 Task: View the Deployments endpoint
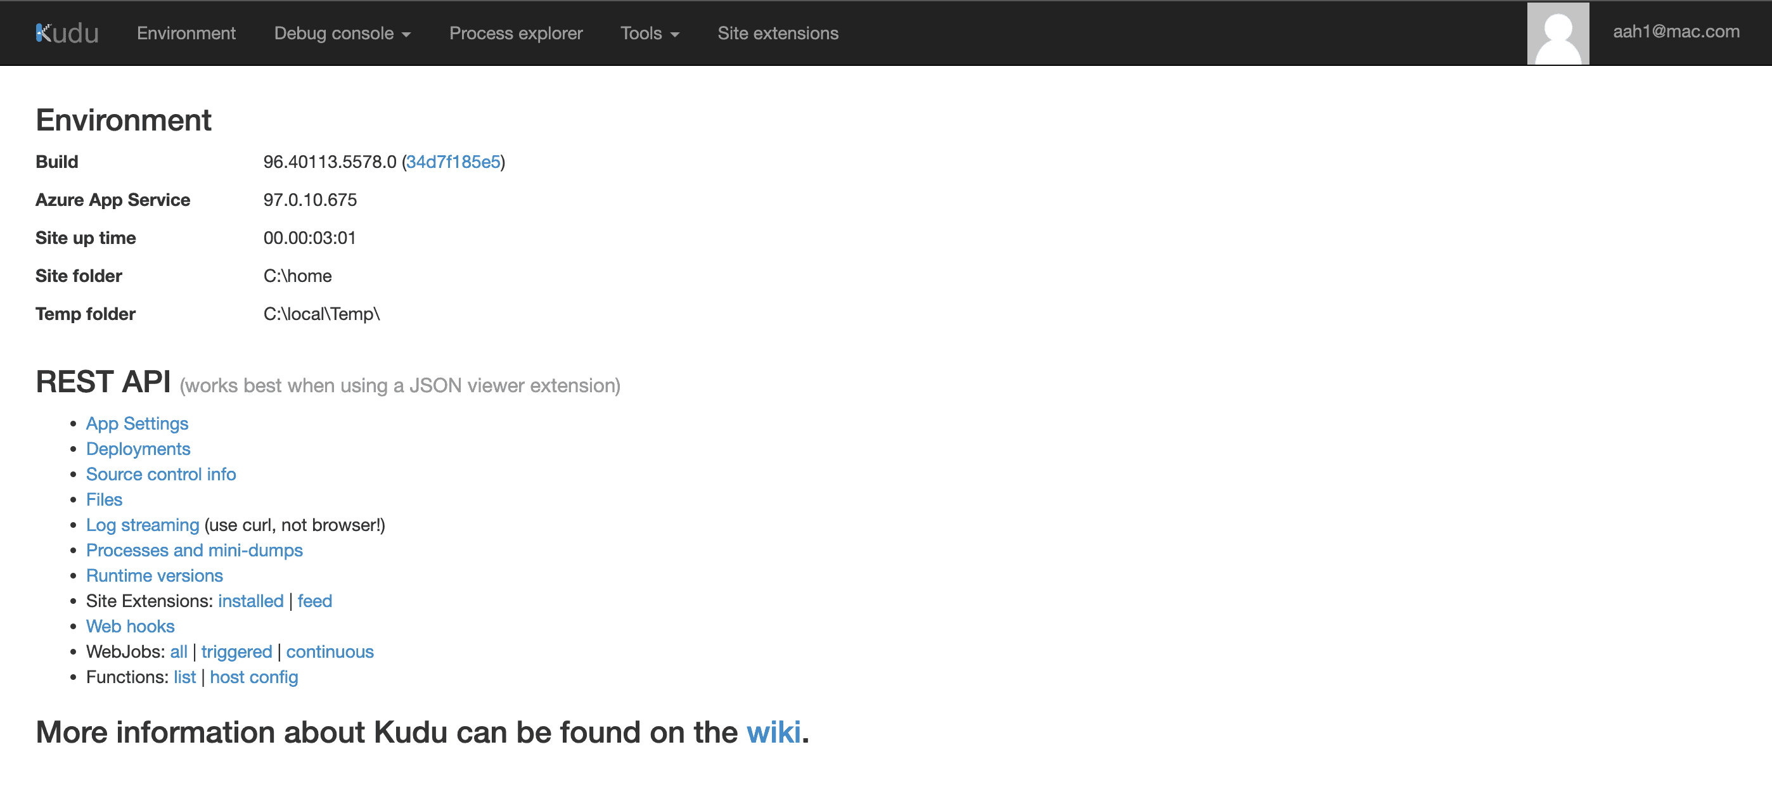point(138,449)
